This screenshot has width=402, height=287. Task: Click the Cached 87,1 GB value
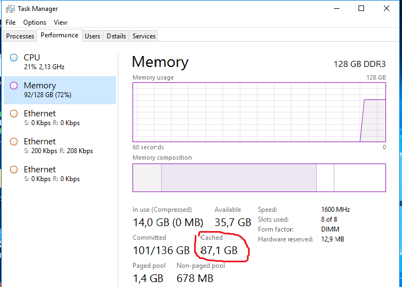[219, 250]
